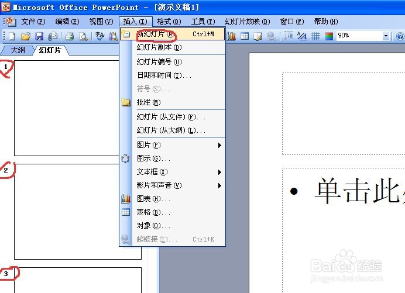
Task: Choose 图表(H)... menu item
Action: coord(172,199)
